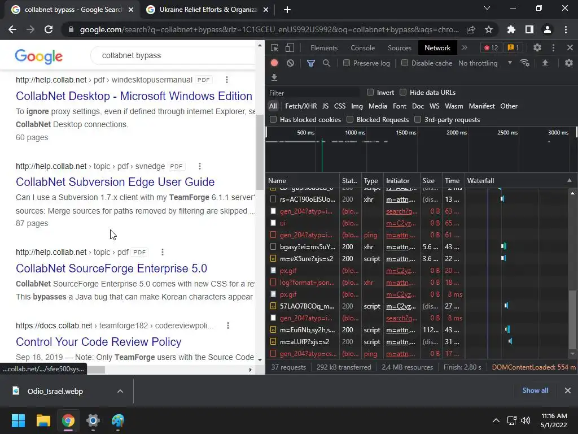The height and width of the screenshot is (434, 578).
Task: Click the page vertical scrollbar thumb
Action: 260,152
